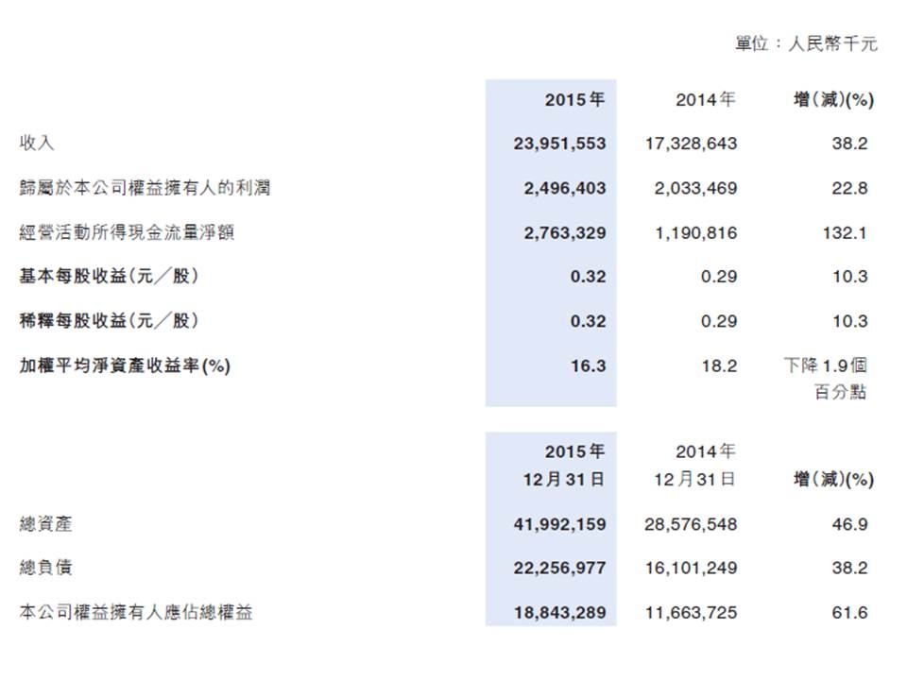This screenshot has height=680, width=907.
Task: Select equity value 11,663,725
Action: click(x=692, y=612)
